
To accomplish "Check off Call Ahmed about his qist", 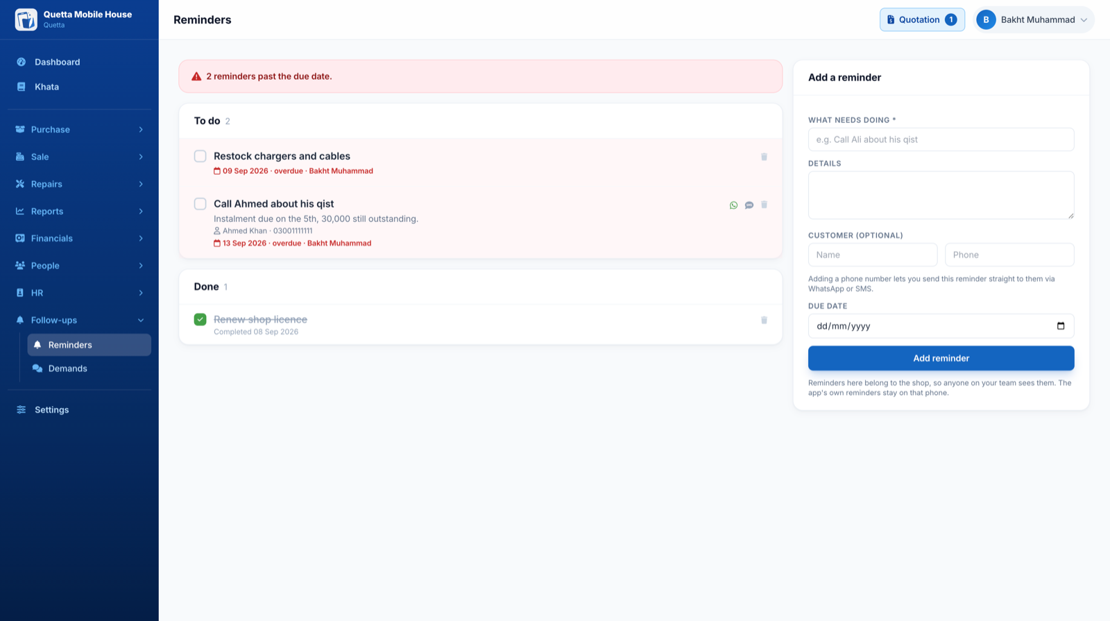I will (200, 204).
